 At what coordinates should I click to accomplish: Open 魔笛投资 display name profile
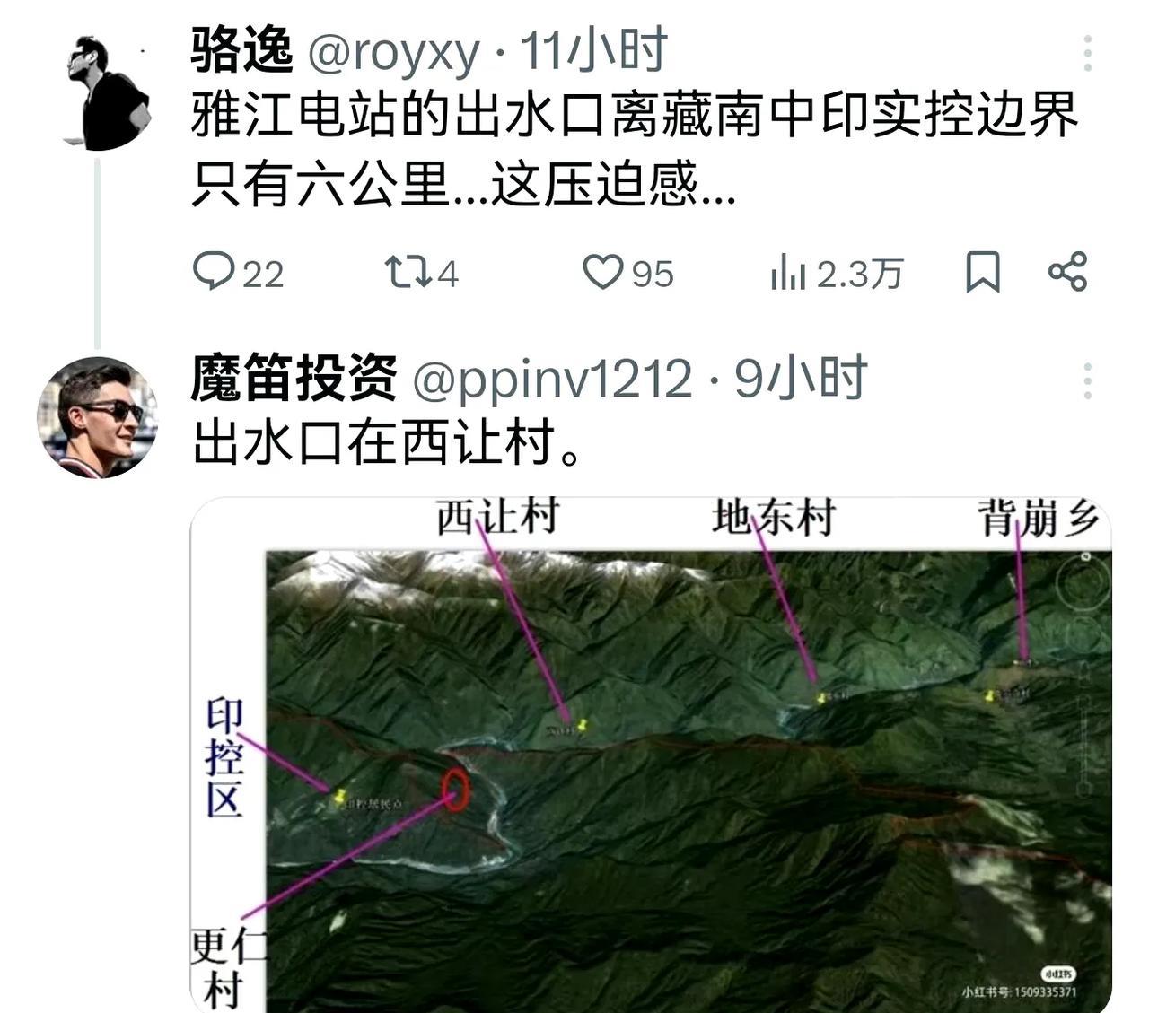[294, 378]
